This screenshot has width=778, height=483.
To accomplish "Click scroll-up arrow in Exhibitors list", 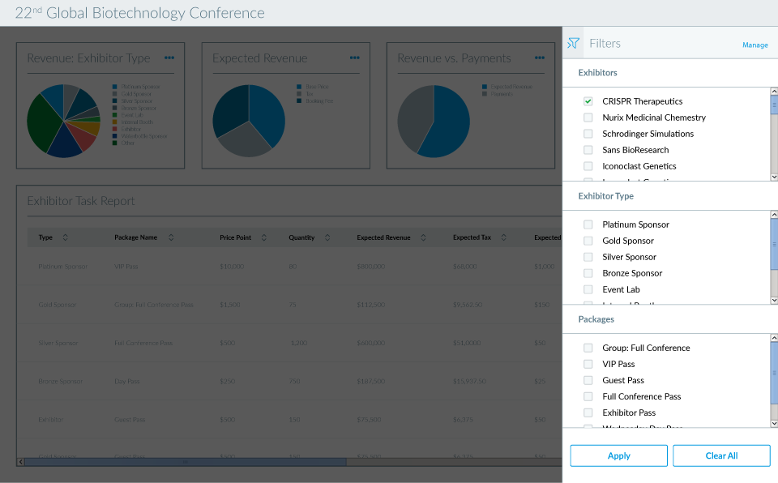I will [774, 92].
